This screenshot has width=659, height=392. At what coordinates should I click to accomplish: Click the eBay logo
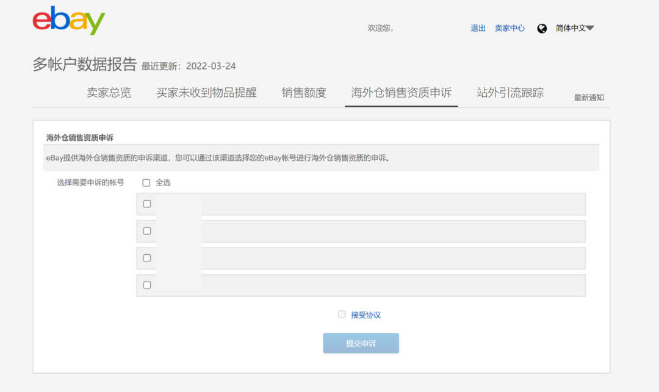pos(68,22)
